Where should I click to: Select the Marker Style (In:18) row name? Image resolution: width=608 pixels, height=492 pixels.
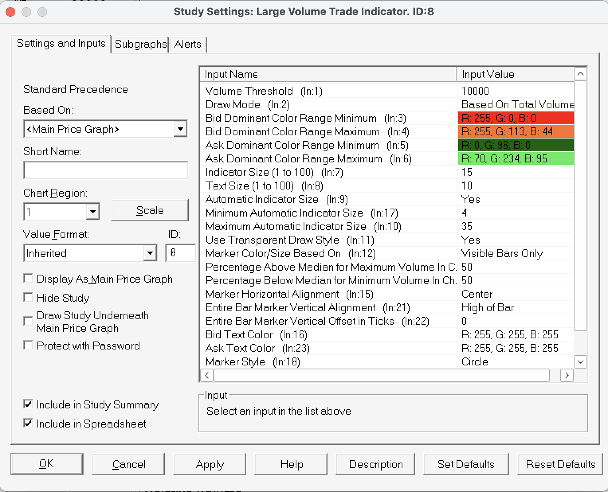(253, 362)
